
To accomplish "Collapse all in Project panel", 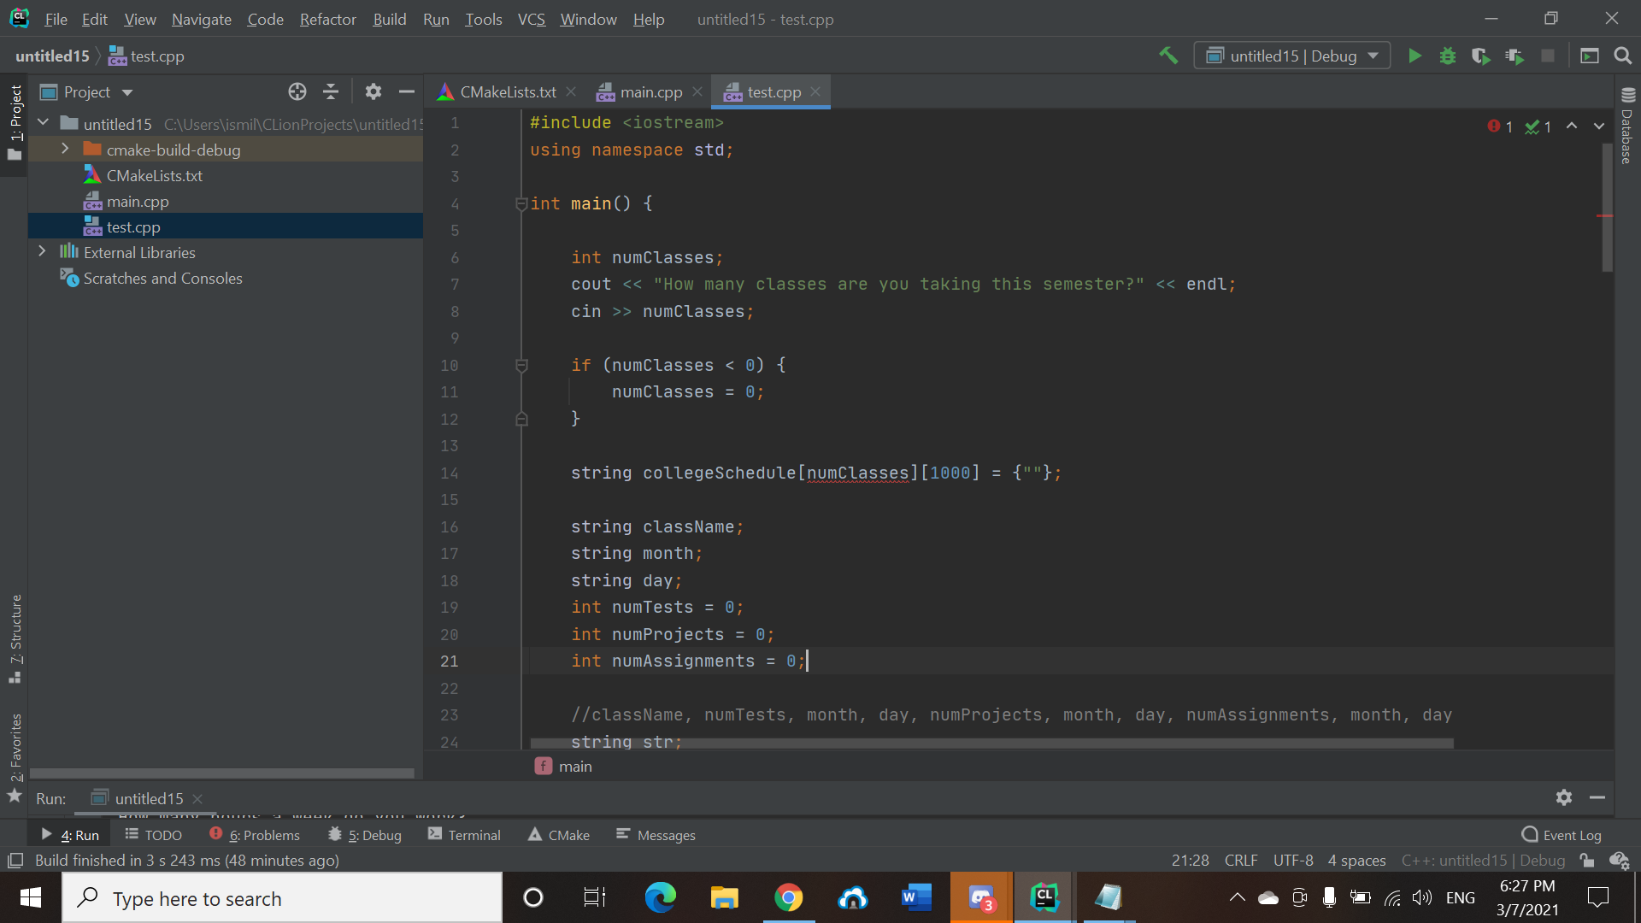I will coord(331,91).
